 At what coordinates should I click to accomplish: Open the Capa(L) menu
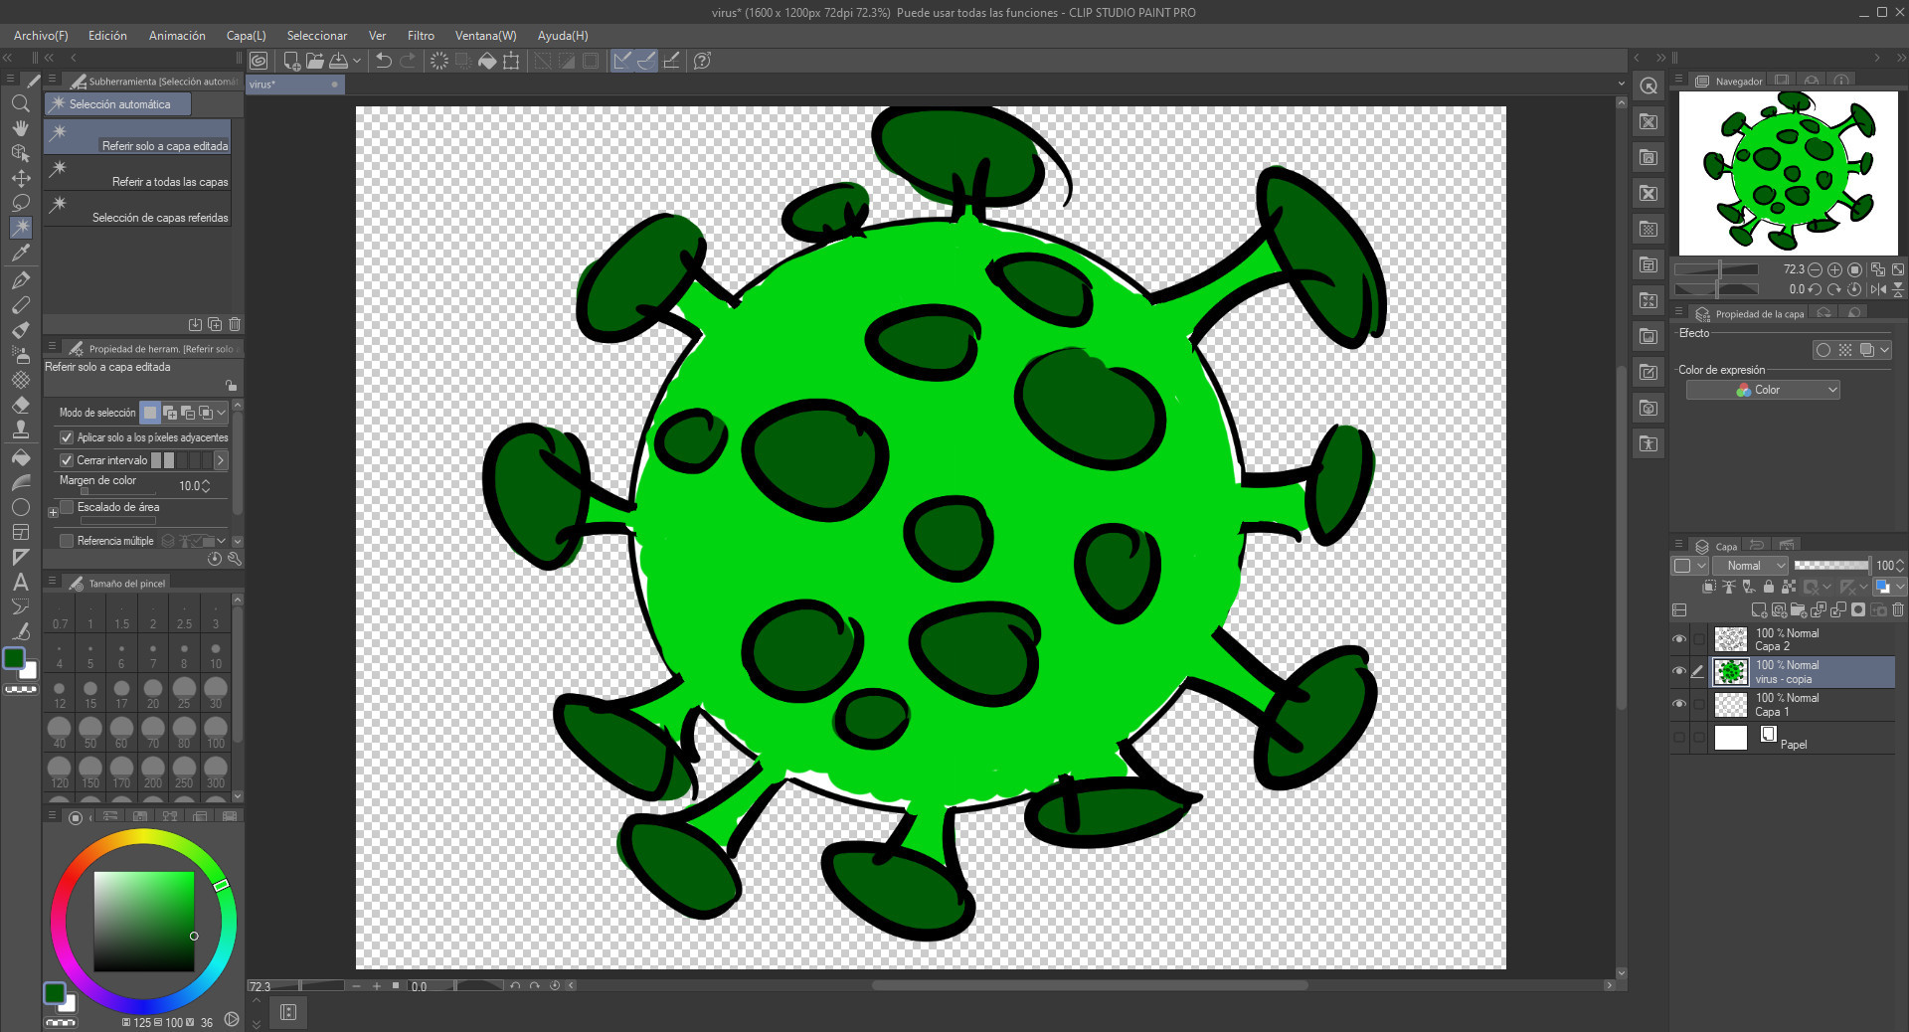click(247, 36)
